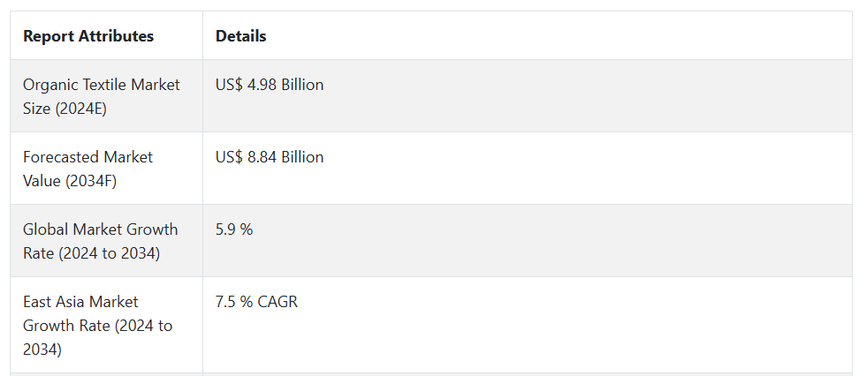
Task: Select the East Asia Market Growth Rate cell
Action: [x=106, y=325]
